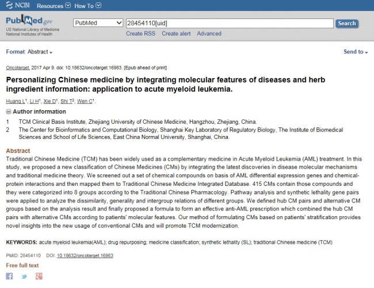Image resolution: width=374 pixels, height=288 pixels.
Task: Open the How To dropdown menu
Action: (x=87, y=6)
